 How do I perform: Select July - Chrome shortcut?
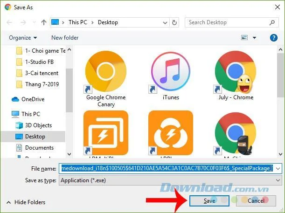click(236, 76)
